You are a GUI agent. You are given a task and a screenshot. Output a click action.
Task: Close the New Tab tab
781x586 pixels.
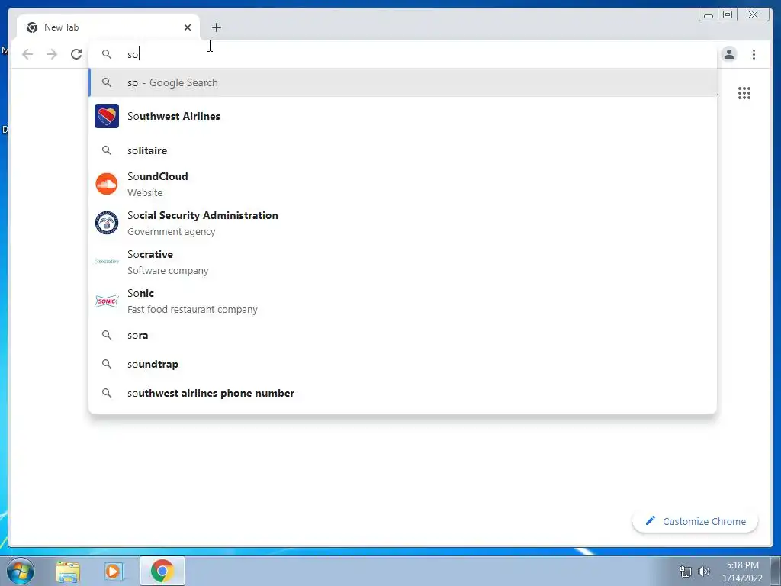(x=188, y=27)
